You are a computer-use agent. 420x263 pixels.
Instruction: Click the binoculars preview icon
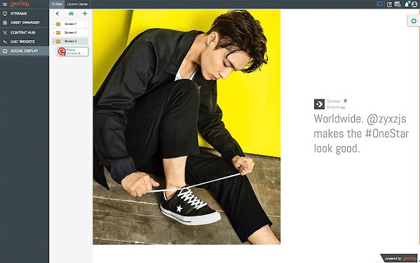(x=71, y=13)
